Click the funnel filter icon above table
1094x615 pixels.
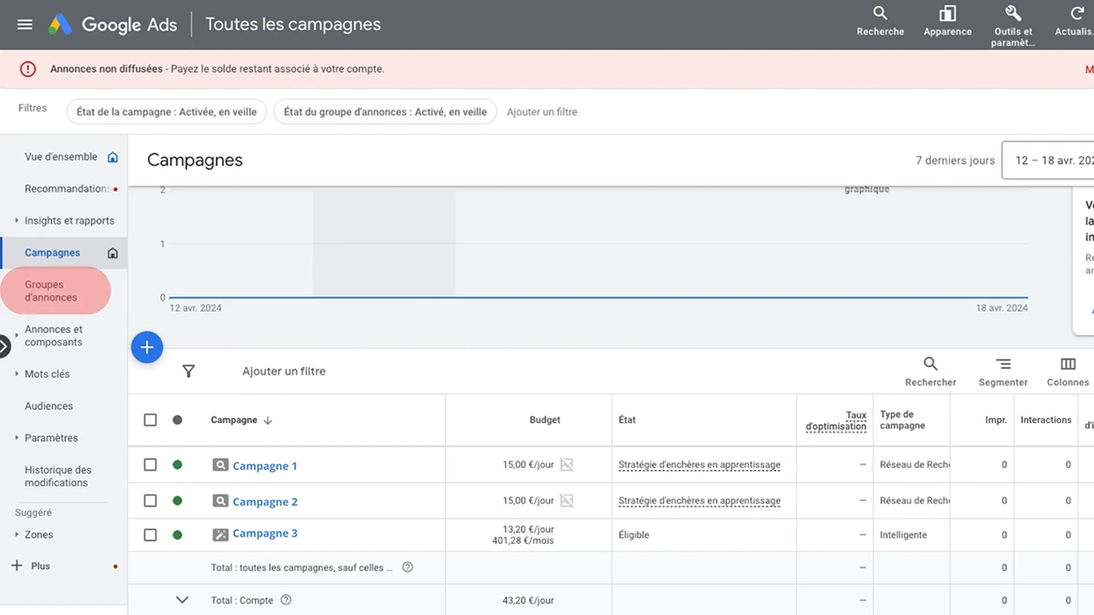pos(188,371)
